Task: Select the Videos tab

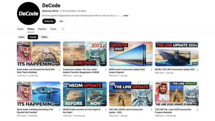Action: [x=31, y=29]
